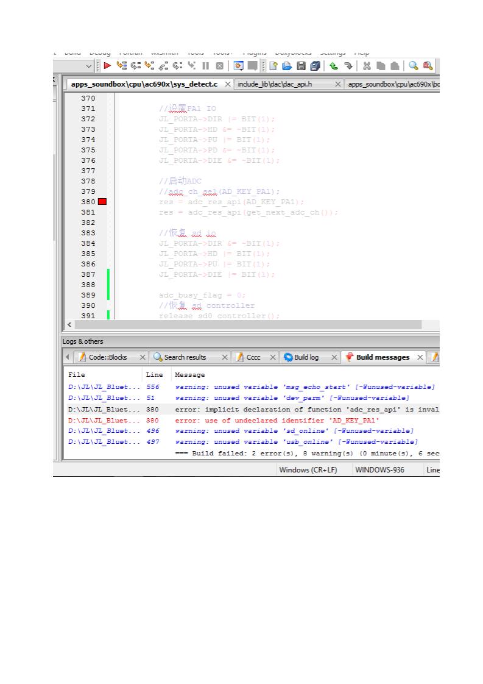
Task: Click the Debug/Continue red arrow icon
Action: [x=107, y=66]
